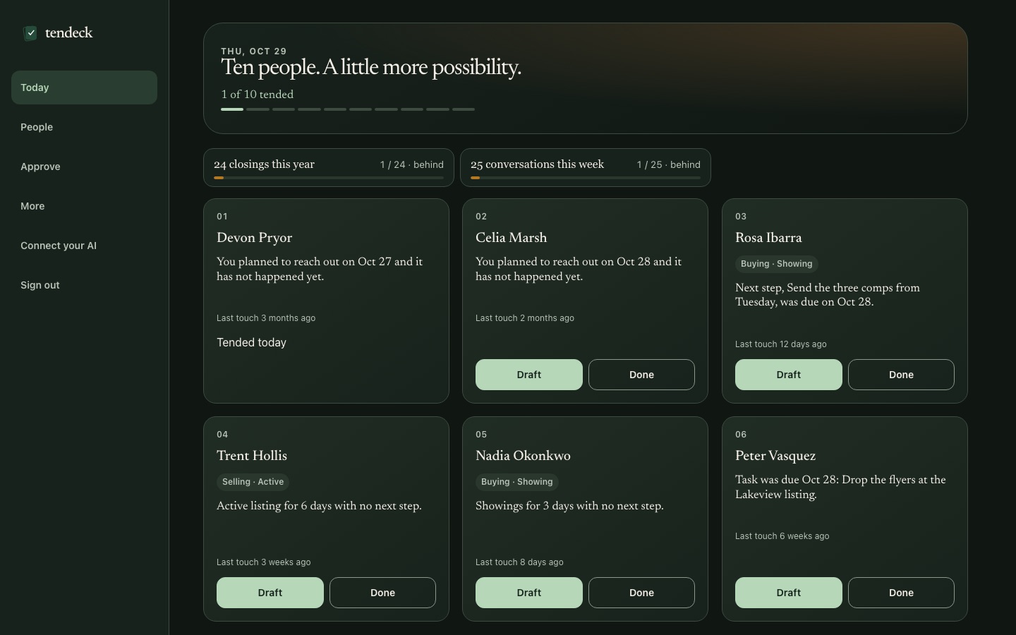Screen dimensions: 1016x635
Task: Select Nadia Okonkwo's name heading
Action: (x=523, y=456)
